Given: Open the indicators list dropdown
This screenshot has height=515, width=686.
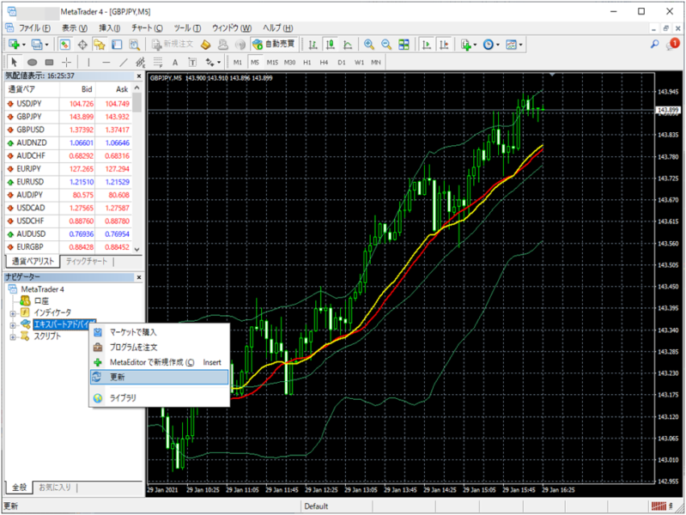Looking at the screenshot, I should 468,45.
